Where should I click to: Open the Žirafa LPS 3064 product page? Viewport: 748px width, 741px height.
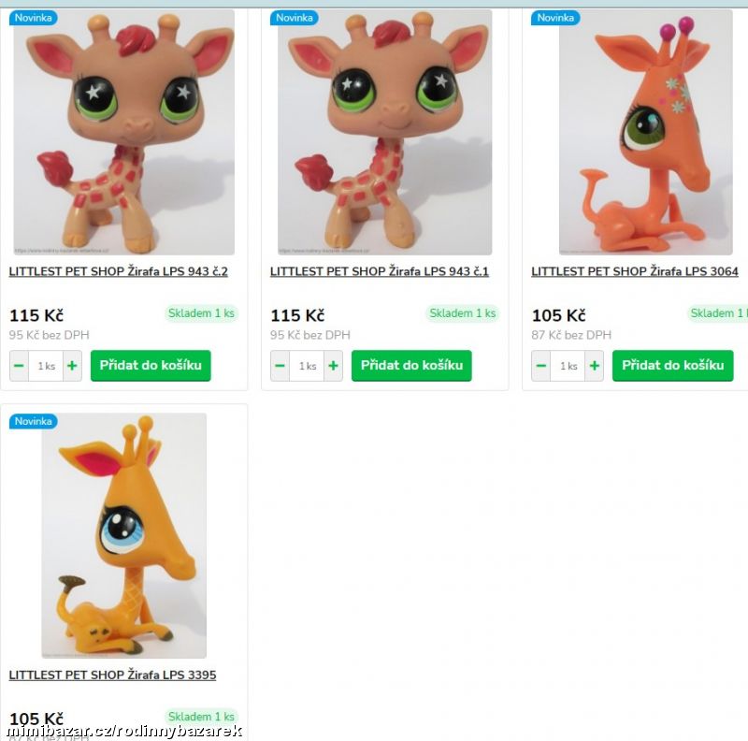[x=634, y=270]
